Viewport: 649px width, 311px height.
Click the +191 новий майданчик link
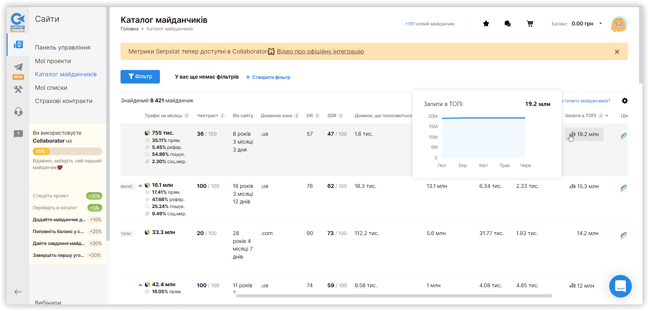coord(430,24)
